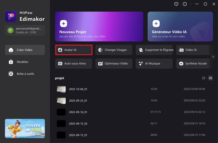Image resolution: width=218 pixels, height=143 pixels.
Task: Launch the Optimiseur Vidéo tool
Action: pyautogui.click(x=114, y=64)
